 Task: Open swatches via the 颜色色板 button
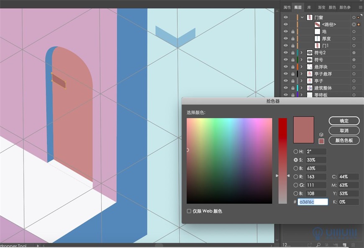coord(344,141)
